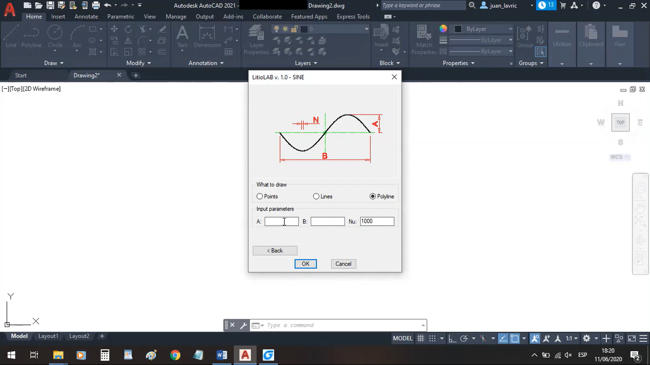Open the Parametric ribbon tab
This screenshot has width=650, height=365.
point(121,17)
